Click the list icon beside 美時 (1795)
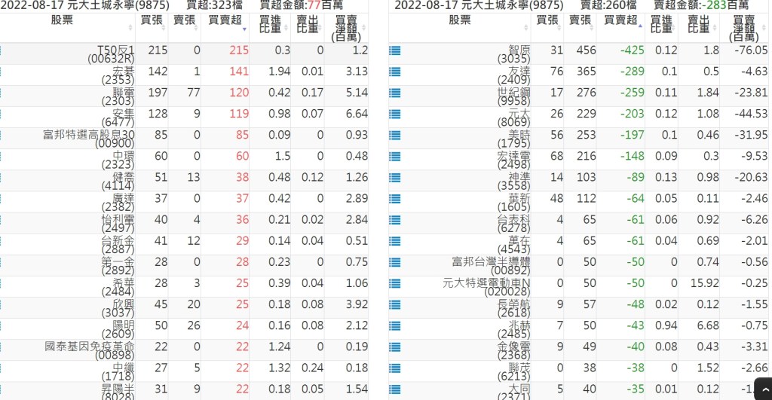The height and width of the screenshot is (400, 772). [394, 136]
